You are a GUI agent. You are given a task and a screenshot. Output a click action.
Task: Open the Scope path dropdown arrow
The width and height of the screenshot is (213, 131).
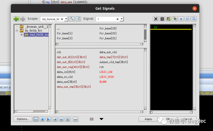click(x=66, y=19)
